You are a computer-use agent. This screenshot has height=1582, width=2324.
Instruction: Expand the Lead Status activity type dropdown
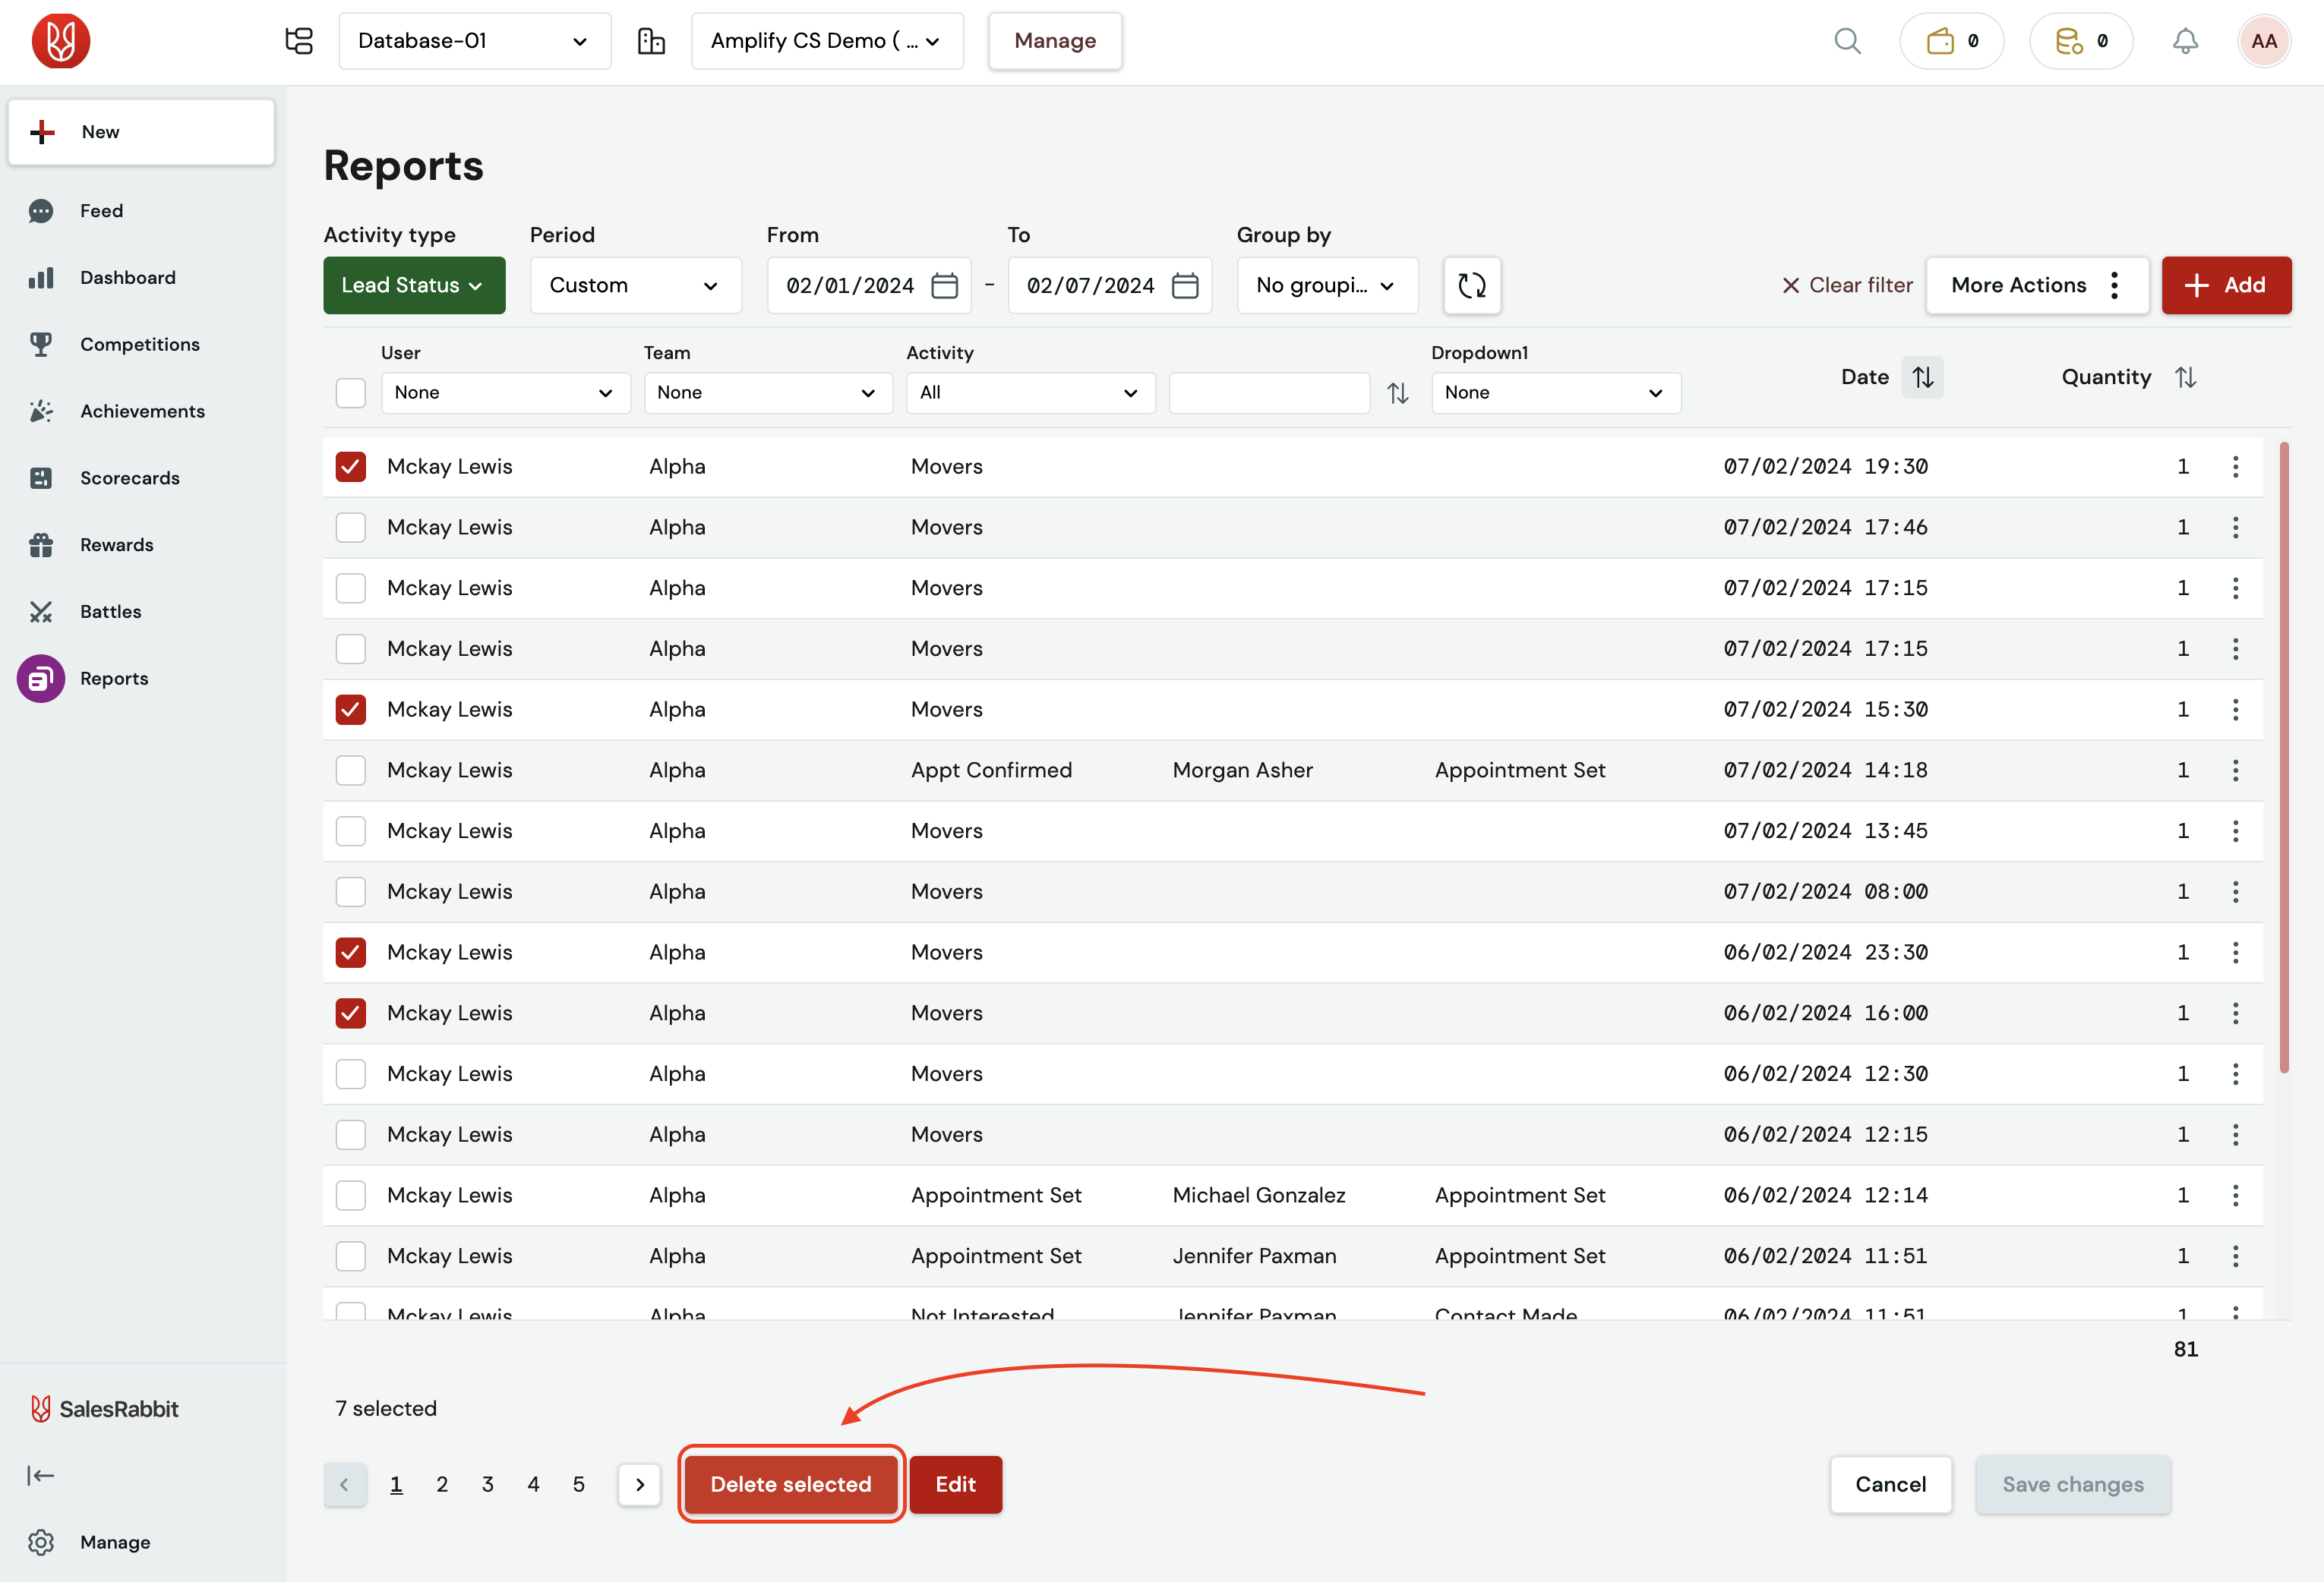414,285
